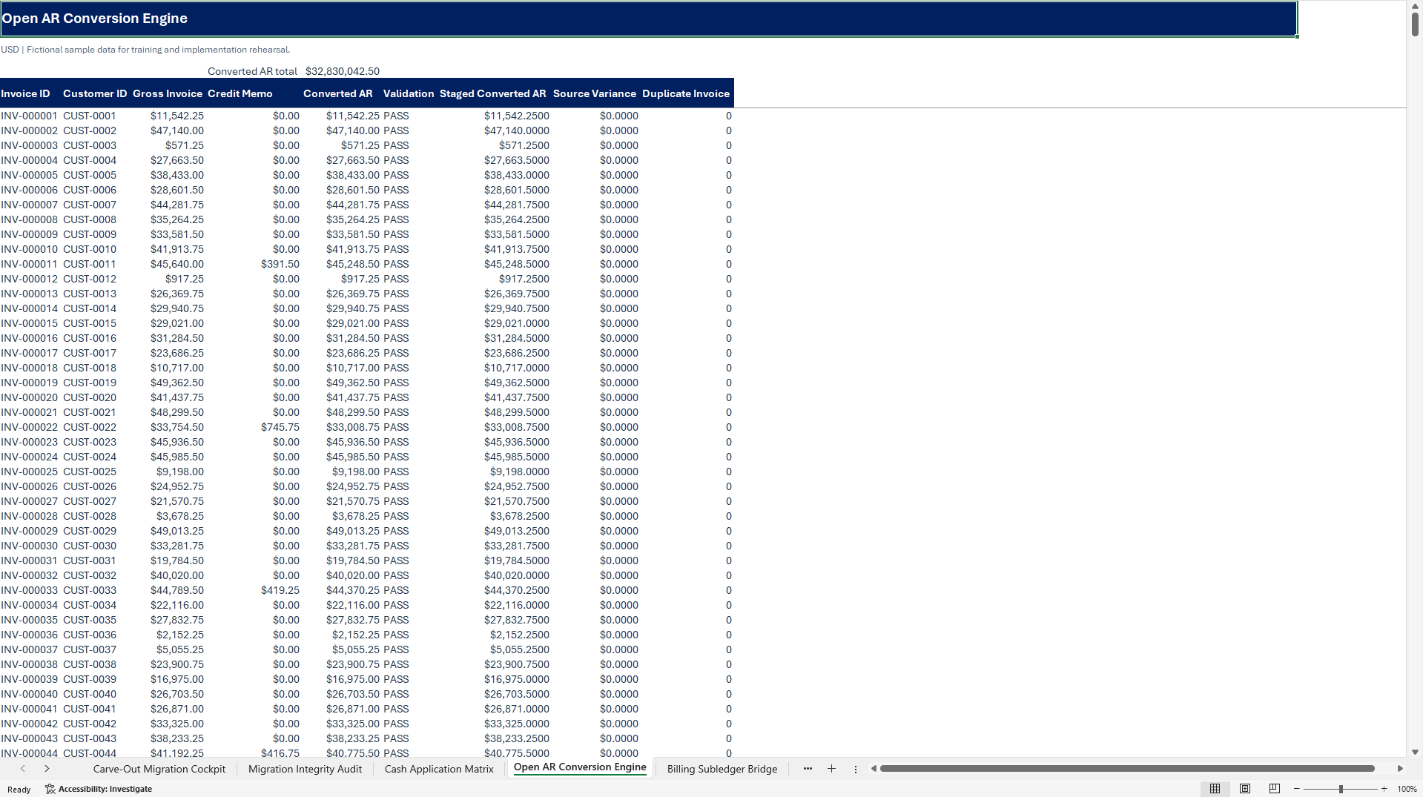Add a new sheet with plus icon
Viewport: 1423px width, 797px height.
831,769
